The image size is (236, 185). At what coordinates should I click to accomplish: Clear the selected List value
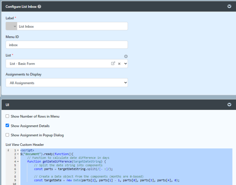[x=119, y=64]
